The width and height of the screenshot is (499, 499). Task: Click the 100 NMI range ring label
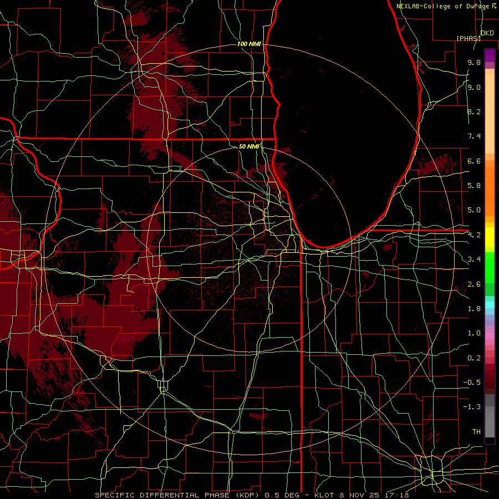pos(249,44)
